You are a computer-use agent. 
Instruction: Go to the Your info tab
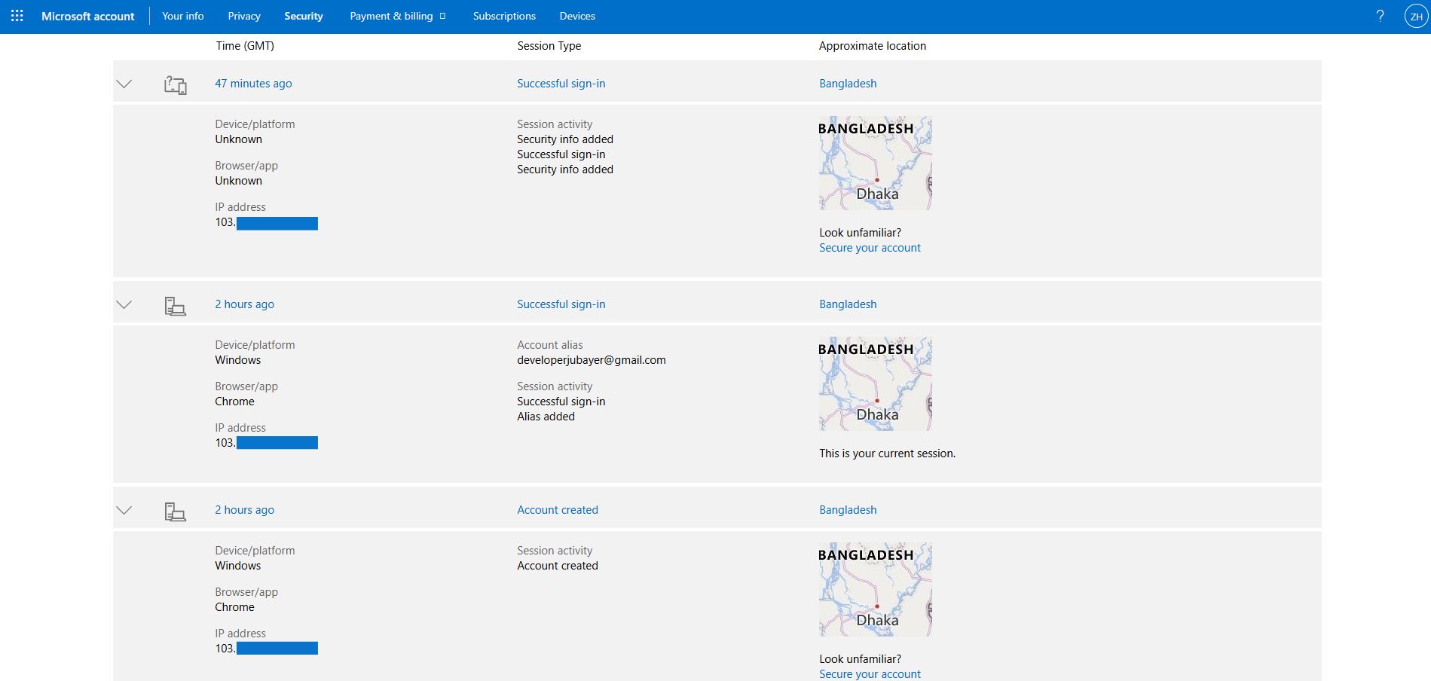tap(182, 16)
